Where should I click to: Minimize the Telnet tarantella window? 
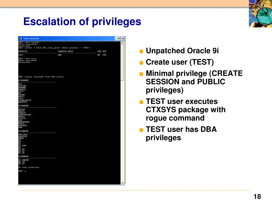pos(116,39)
